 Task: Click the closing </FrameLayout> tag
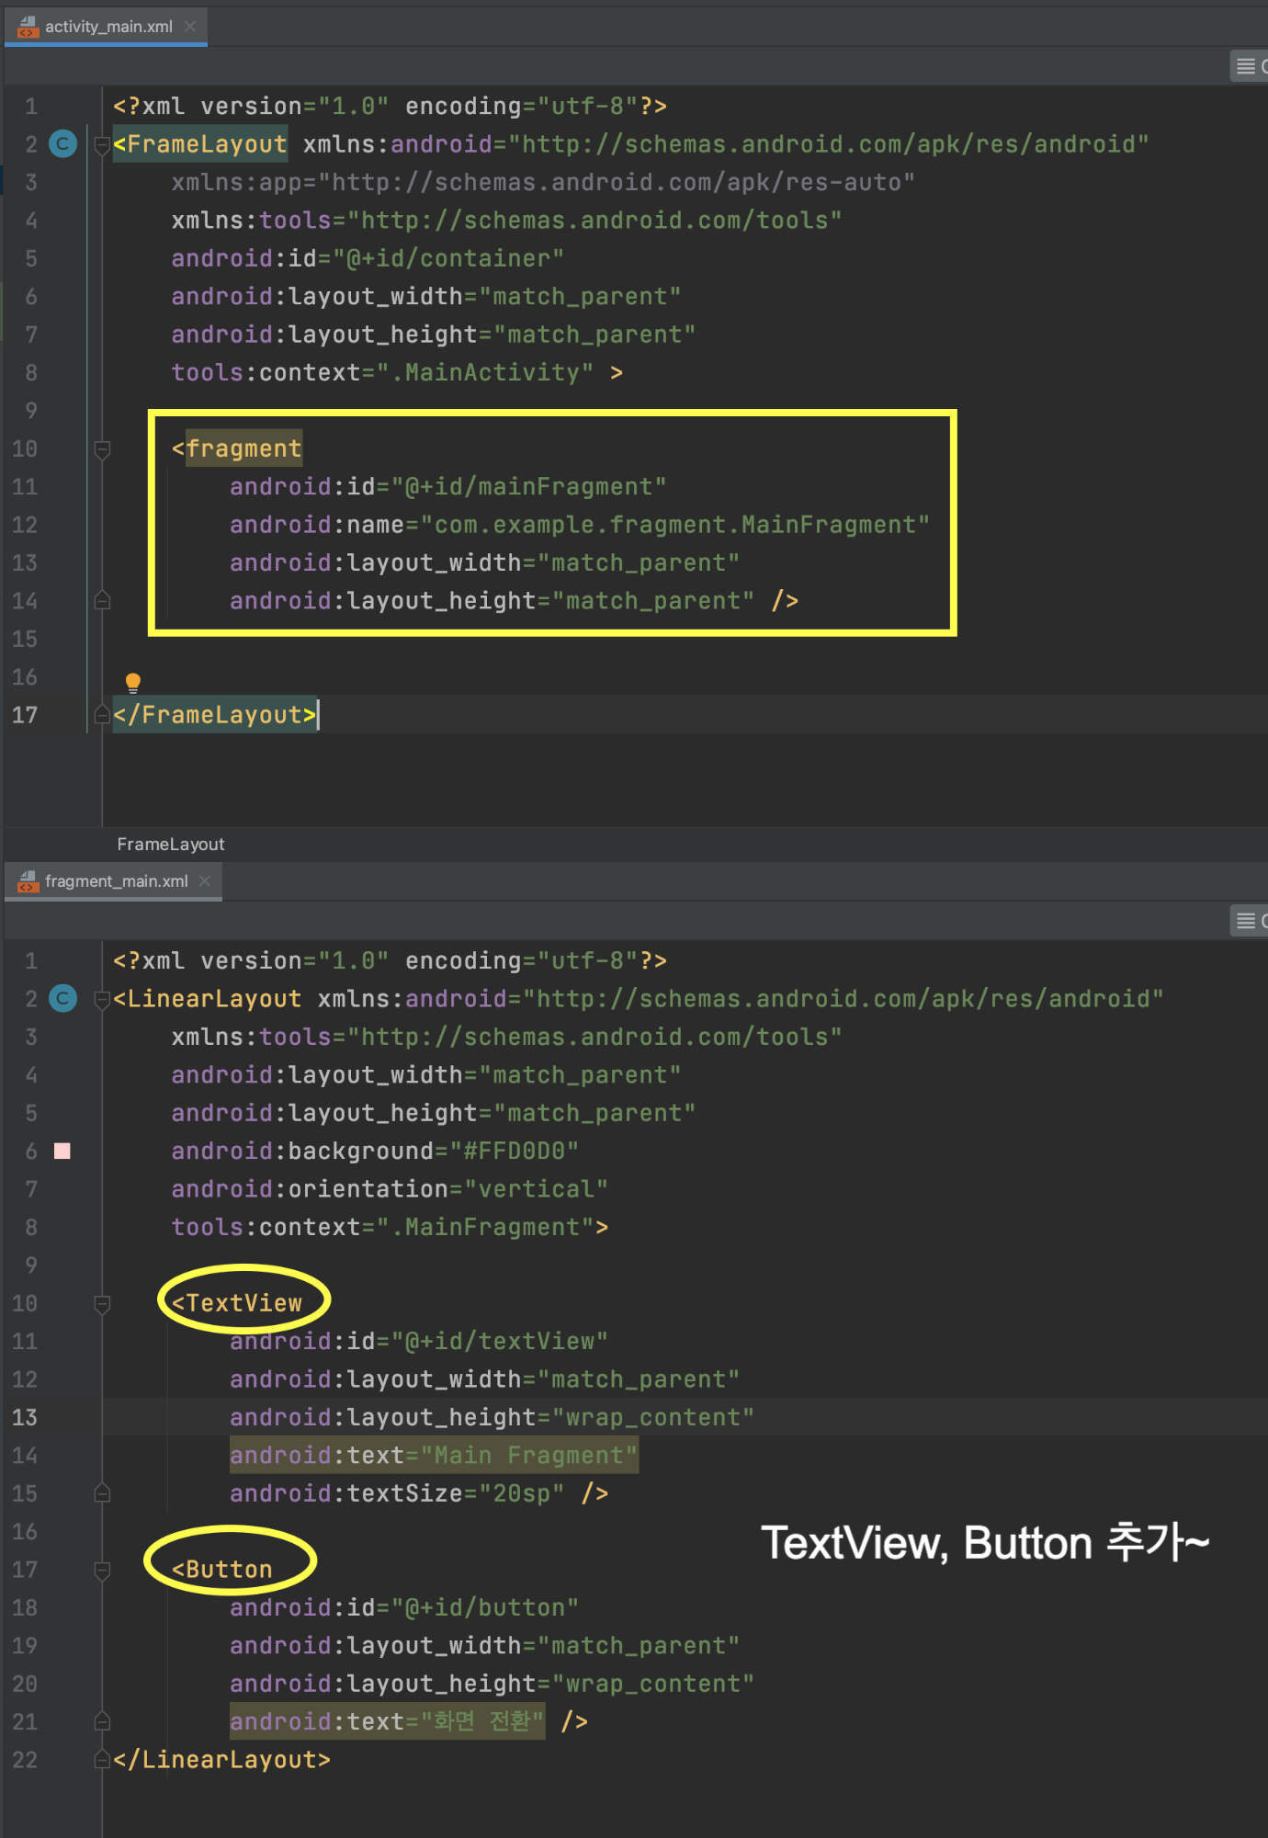(214, 715)
